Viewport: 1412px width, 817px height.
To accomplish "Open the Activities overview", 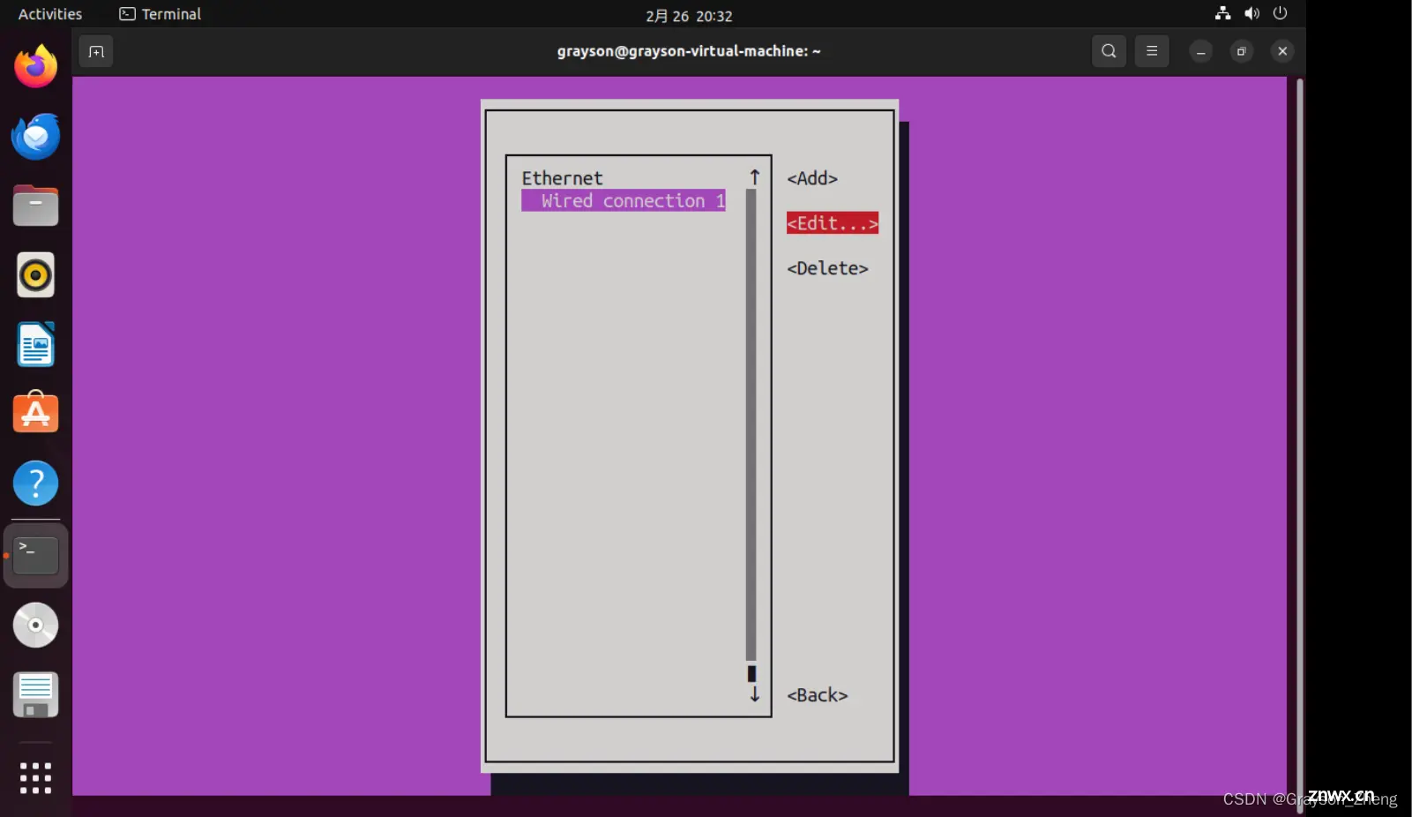I will [x=50, y=14].
